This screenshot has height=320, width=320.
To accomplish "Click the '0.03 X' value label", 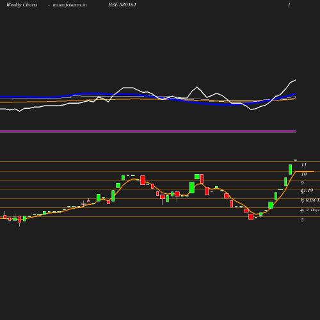I will (312, 200).
